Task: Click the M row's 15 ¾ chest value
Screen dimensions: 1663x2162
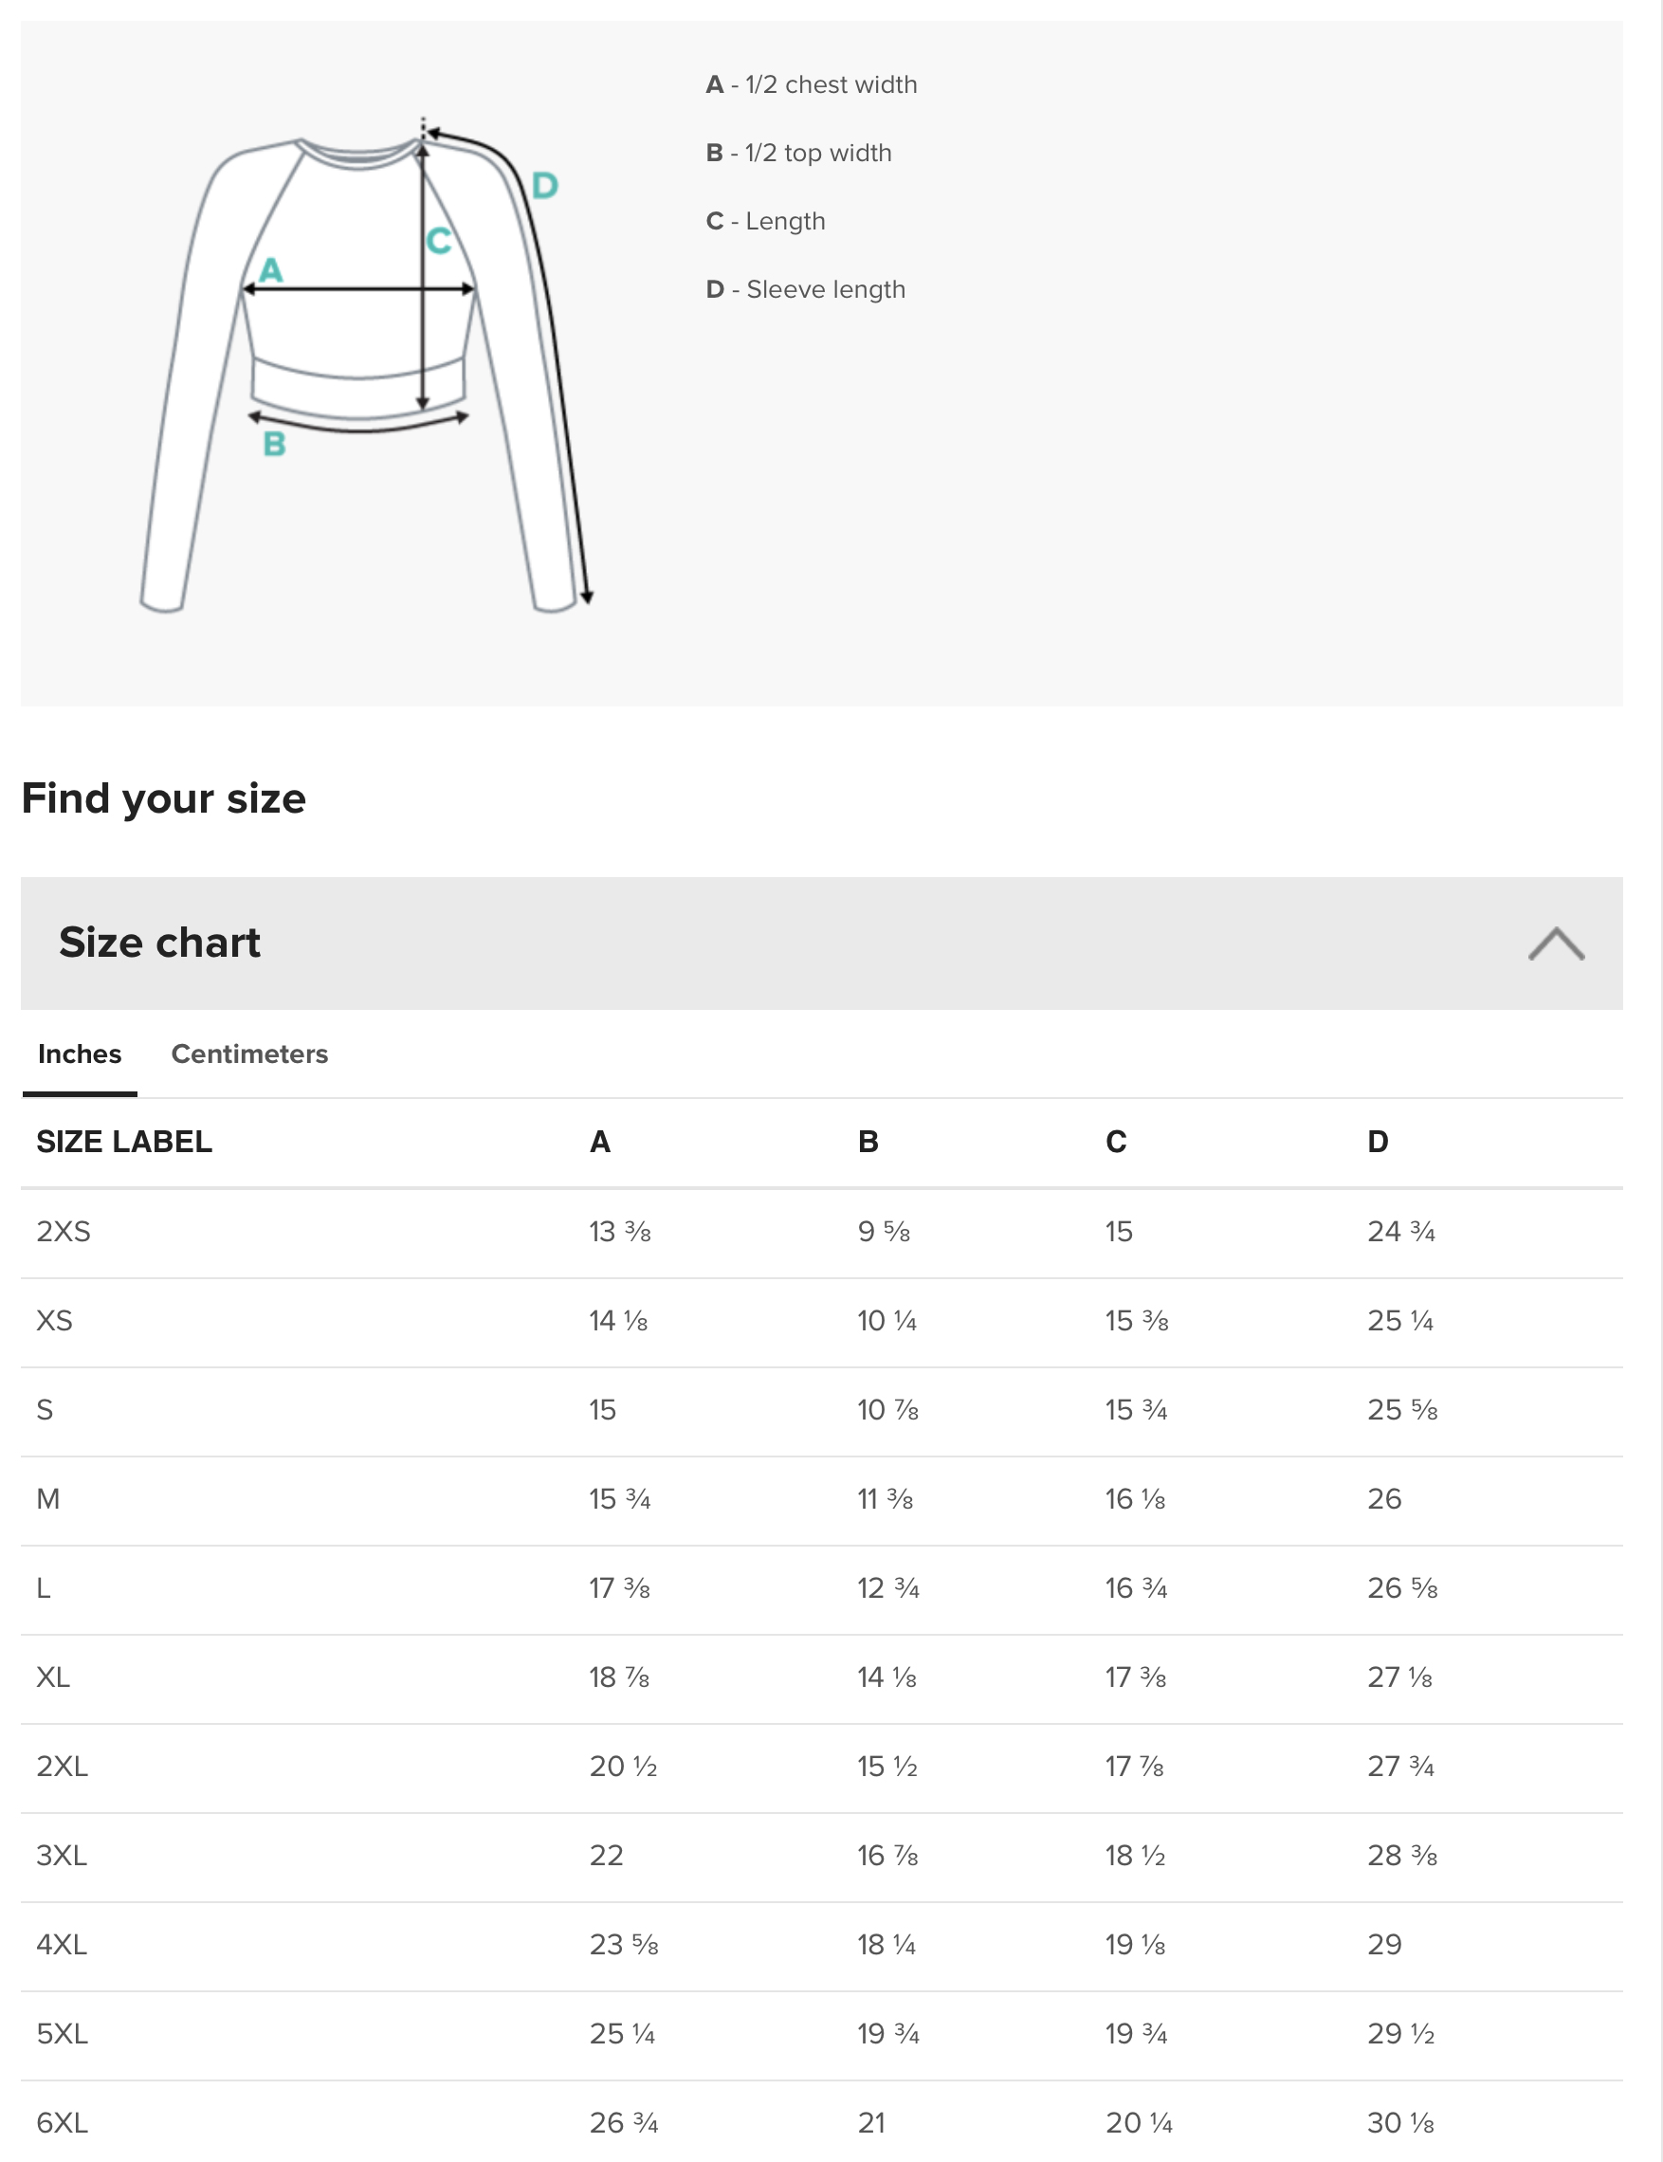Action: (620, 1499)
